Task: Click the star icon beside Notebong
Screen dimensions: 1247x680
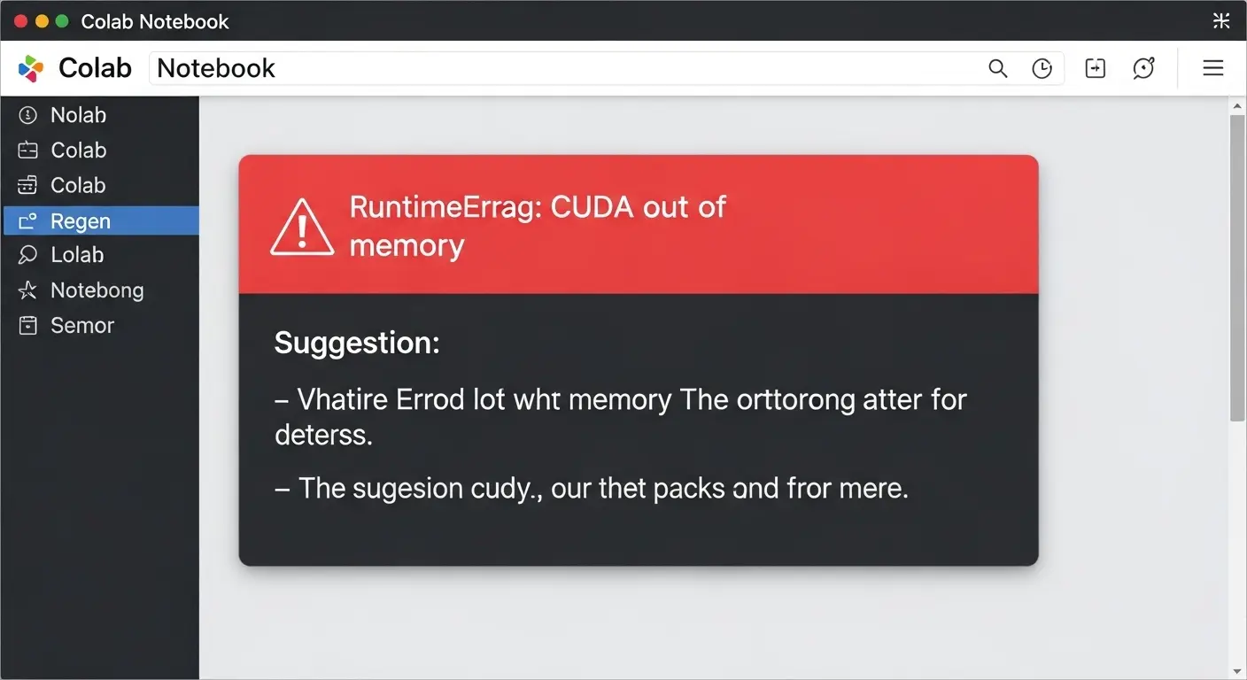Action: coord(28,290)
